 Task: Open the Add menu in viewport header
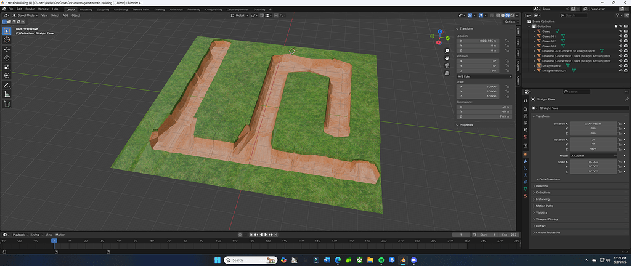click(65, 15)
